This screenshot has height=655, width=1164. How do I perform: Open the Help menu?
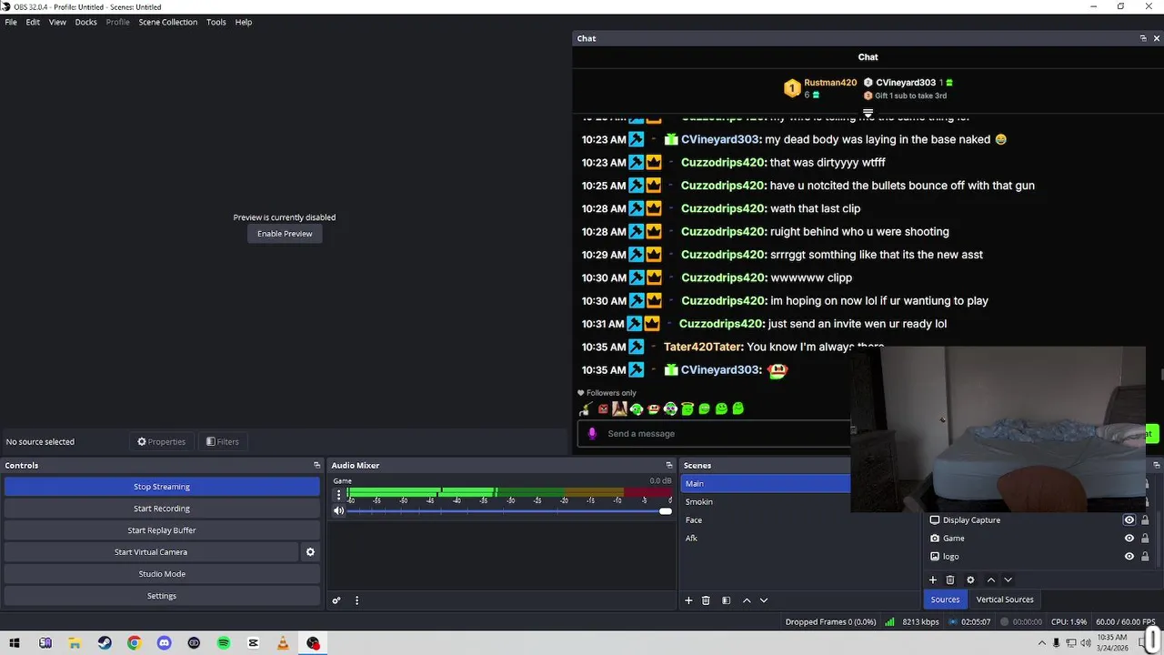pos(244,22)
